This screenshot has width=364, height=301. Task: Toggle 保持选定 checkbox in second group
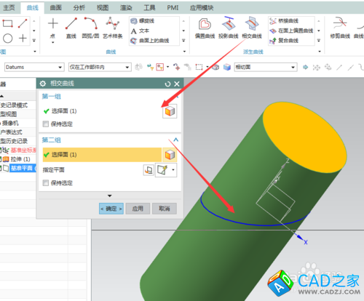(45, 182)
